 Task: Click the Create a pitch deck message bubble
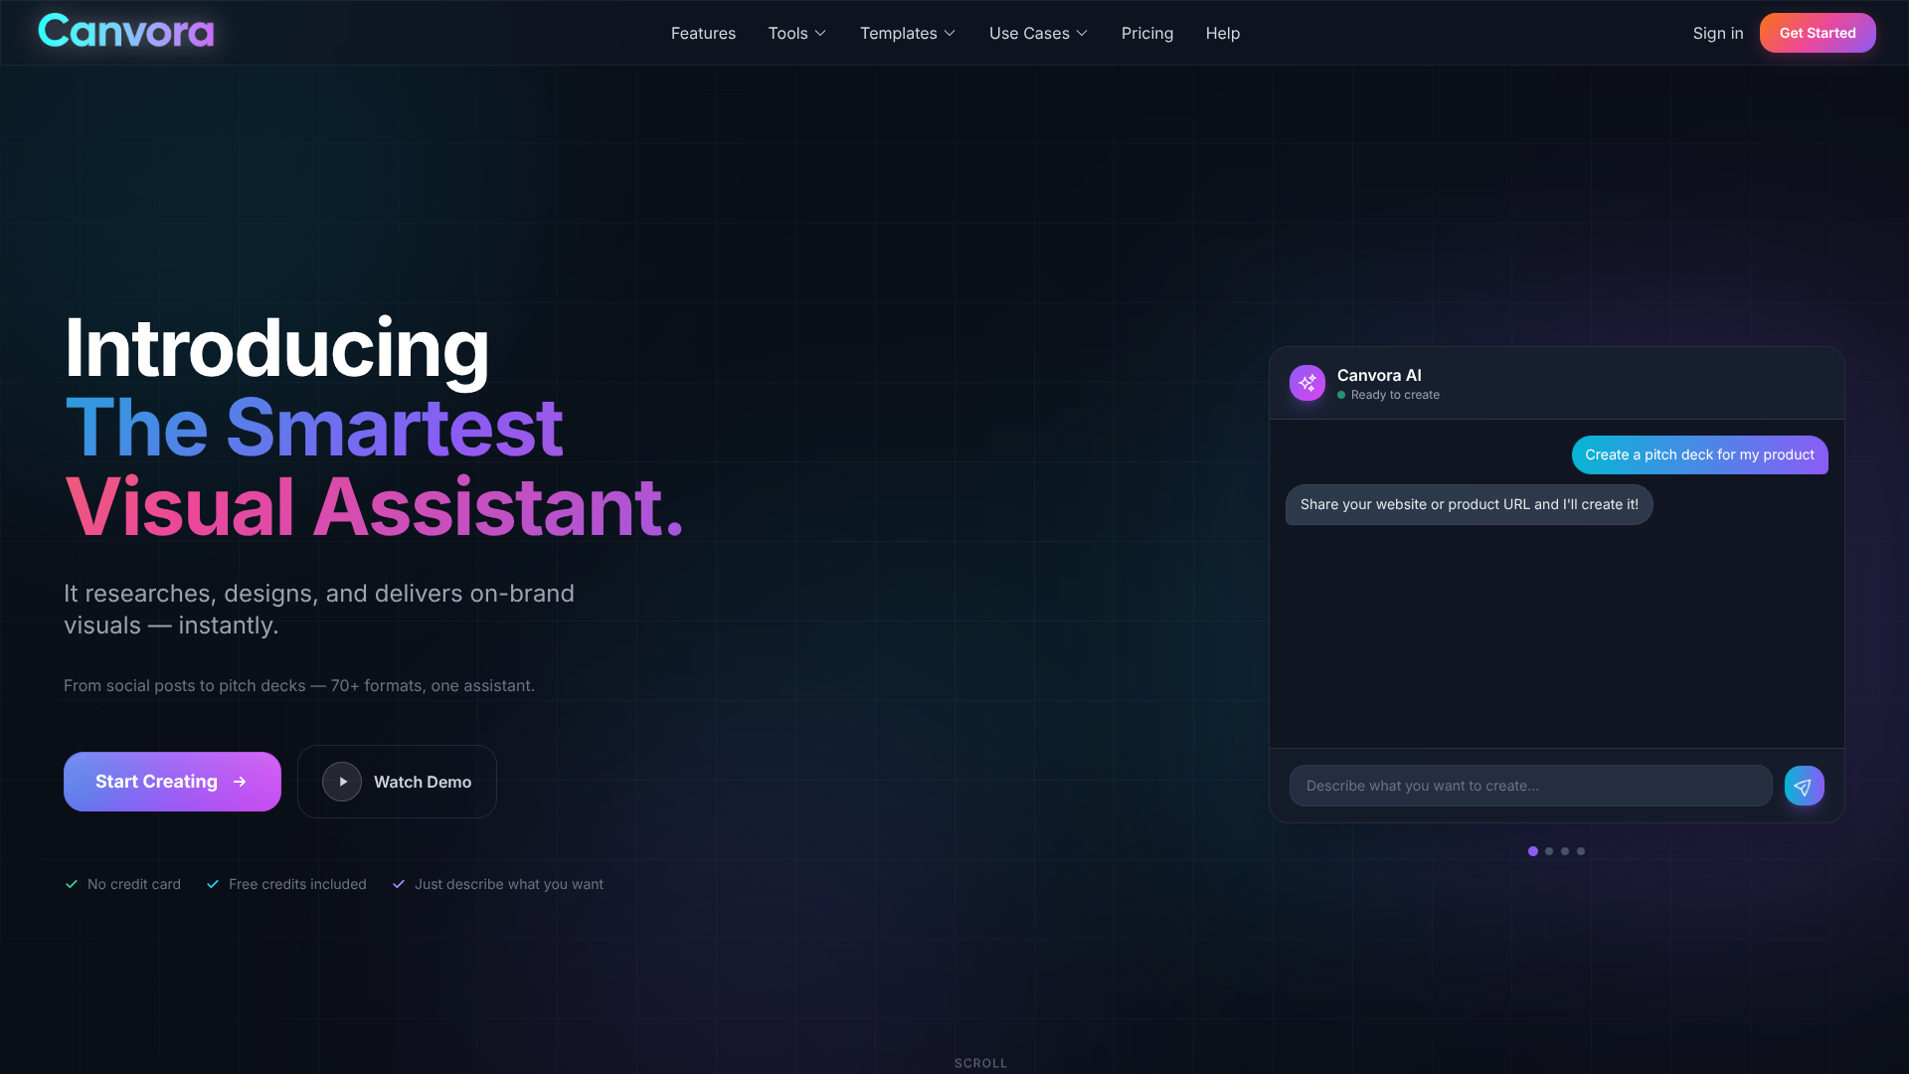click(x=1699, y=454)
